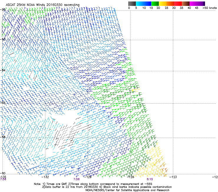218x192 pixels.
Task: Click the '>50 knots' legend label
Action: 209,8
